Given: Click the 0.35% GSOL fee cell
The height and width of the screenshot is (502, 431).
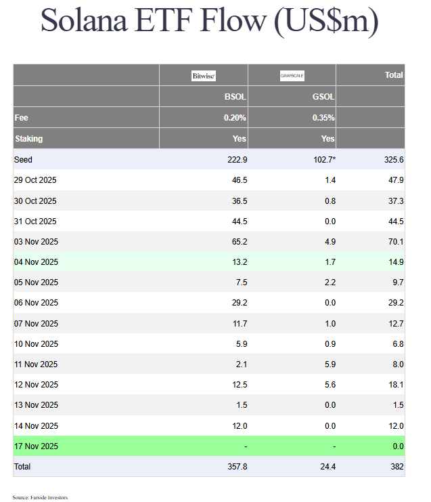Looking at the screenshot, I should [323, 118].
